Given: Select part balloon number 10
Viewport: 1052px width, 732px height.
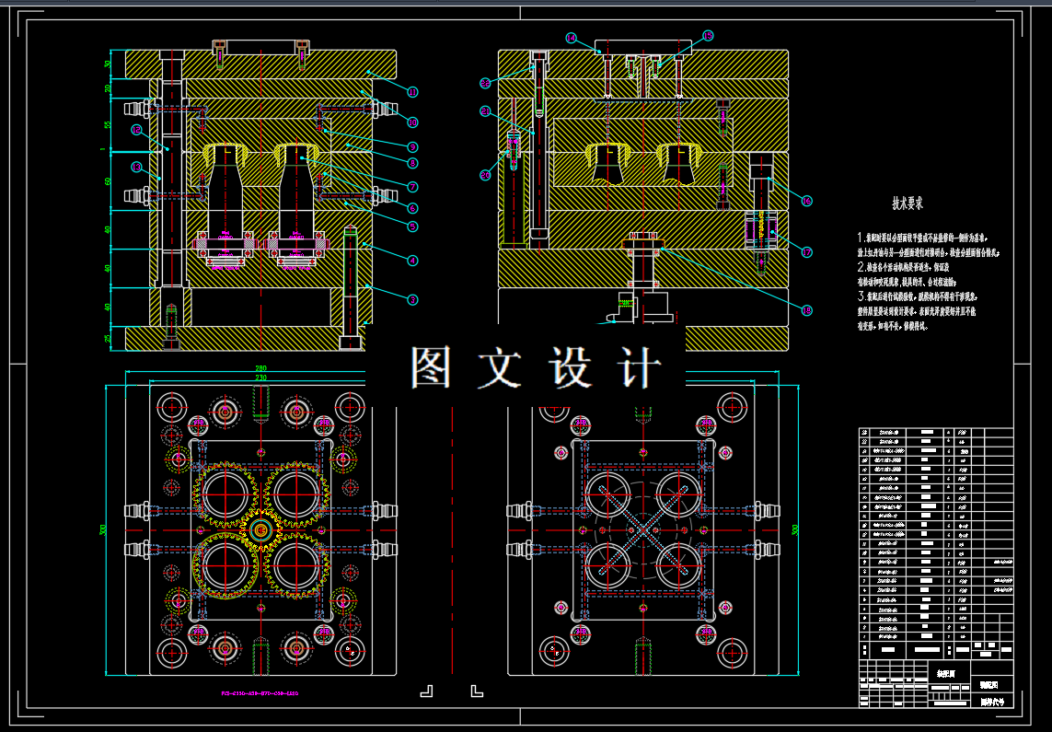Looking at the screenshot, I should point(412,122).
